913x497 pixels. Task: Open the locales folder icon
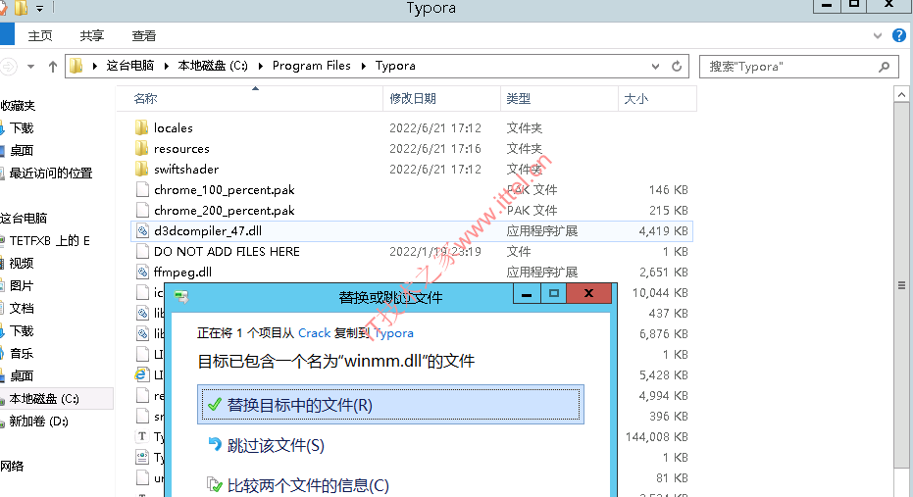click(141, 127)
